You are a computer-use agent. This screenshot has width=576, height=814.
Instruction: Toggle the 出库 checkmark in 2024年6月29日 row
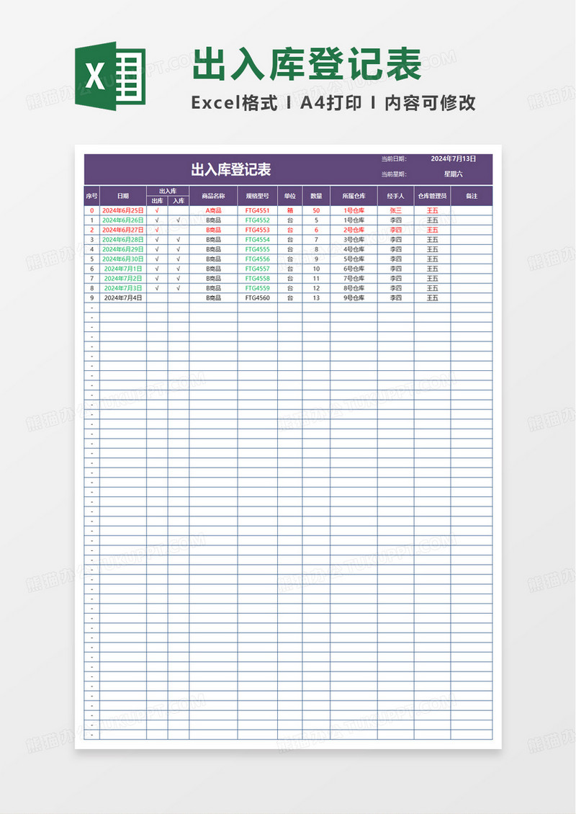pos(157,250)
